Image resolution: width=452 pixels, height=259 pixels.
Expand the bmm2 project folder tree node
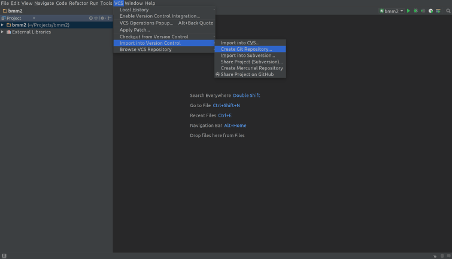(2, 25)
